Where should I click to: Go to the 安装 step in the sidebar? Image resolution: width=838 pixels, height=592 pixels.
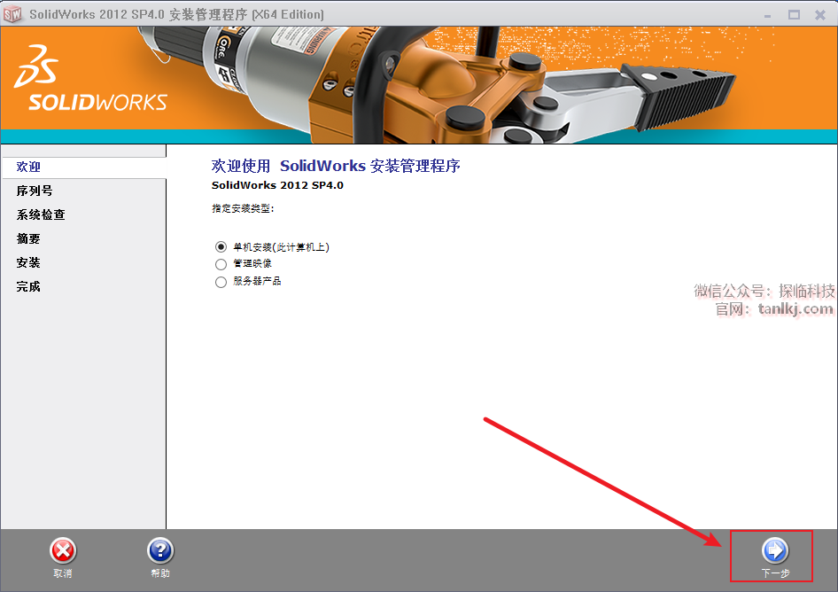coord(28,262)
